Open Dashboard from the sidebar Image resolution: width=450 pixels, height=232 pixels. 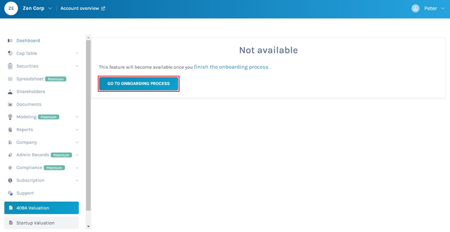point(28,41)
